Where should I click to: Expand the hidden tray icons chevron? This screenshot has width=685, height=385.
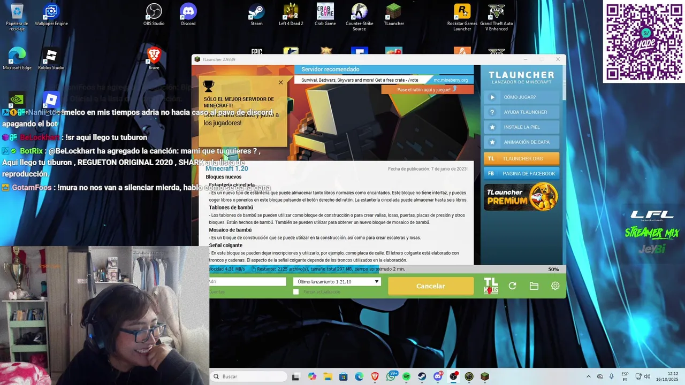click(588, 376)
